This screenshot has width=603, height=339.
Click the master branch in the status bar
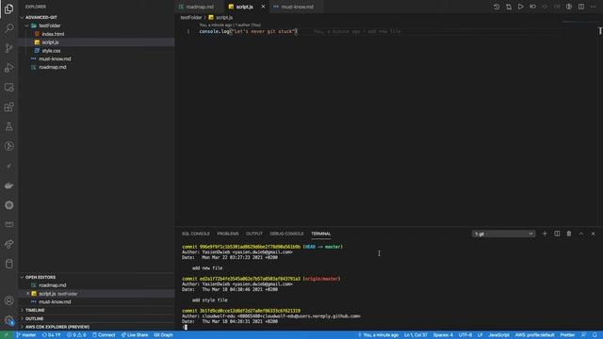26,335
